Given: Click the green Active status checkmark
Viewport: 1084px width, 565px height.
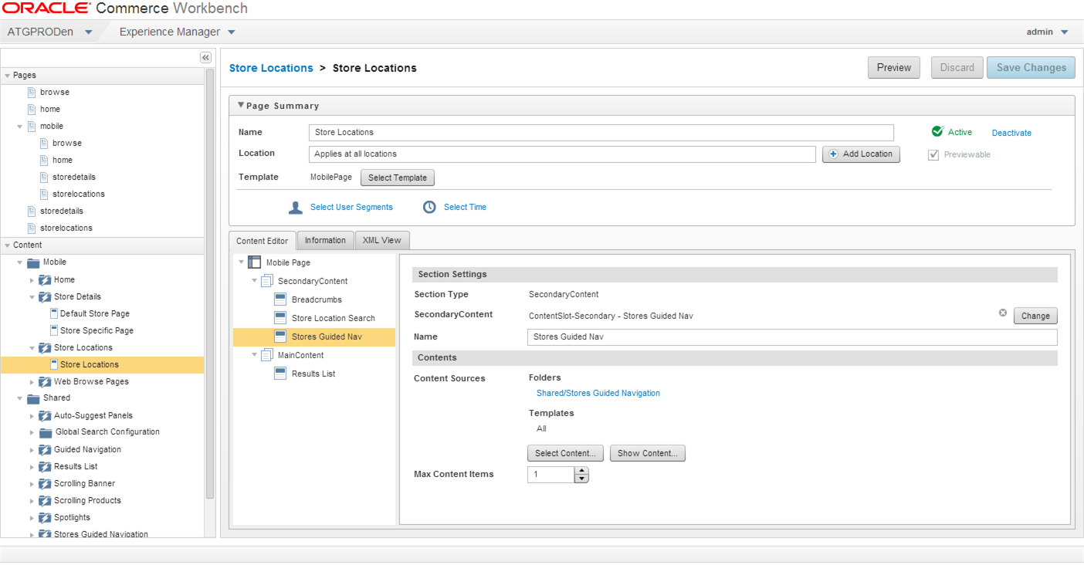Looking at the screenshot, I should pyautogui.click(x=937, y=131).
